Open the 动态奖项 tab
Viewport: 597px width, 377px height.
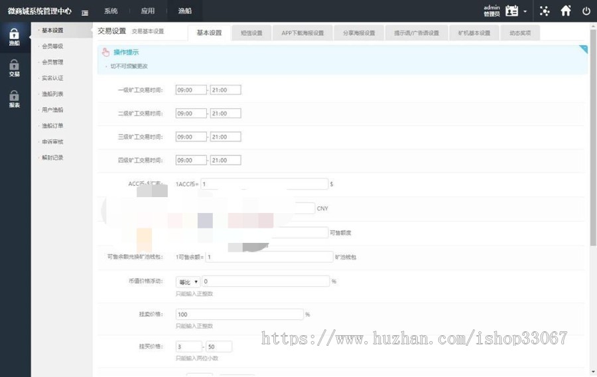click(520, 33)
